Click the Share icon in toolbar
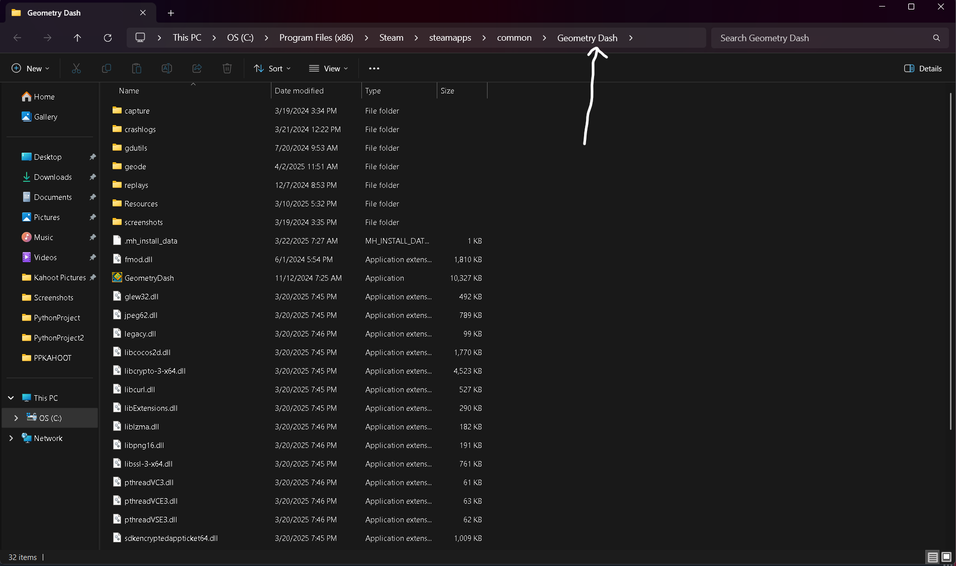This screenshot has height=566, width=956. coord(197,68)
